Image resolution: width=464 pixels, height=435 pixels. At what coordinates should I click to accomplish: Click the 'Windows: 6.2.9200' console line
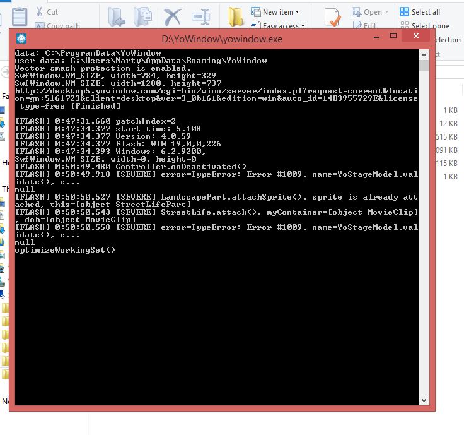tap(110, 151)
